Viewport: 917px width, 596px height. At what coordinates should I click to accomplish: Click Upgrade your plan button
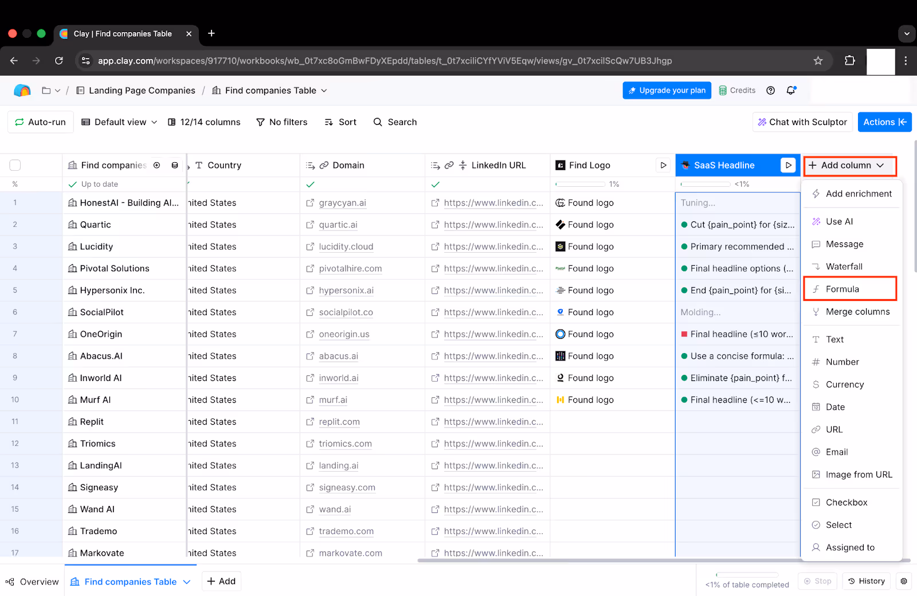[667, 91]
